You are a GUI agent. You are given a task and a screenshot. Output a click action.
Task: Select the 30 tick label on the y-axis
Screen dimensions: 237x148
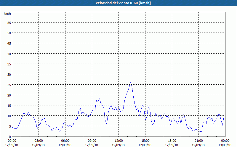point(9,74)
